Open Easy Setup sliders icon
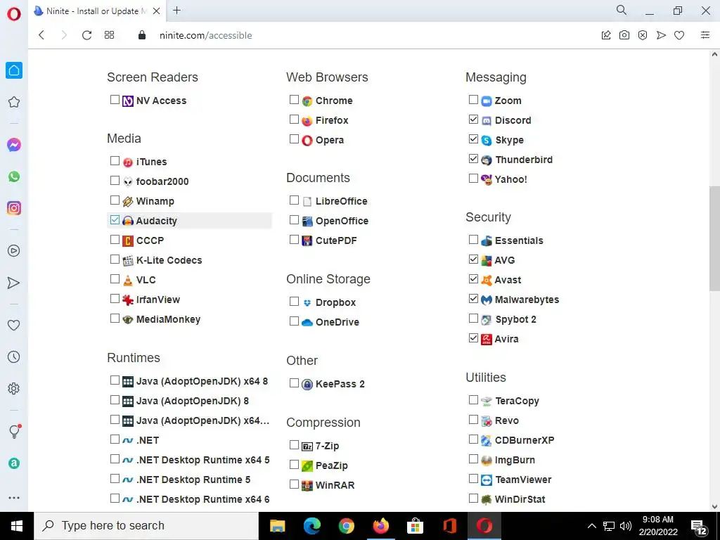This screenshot has width=720, height=540. (705, 35)
